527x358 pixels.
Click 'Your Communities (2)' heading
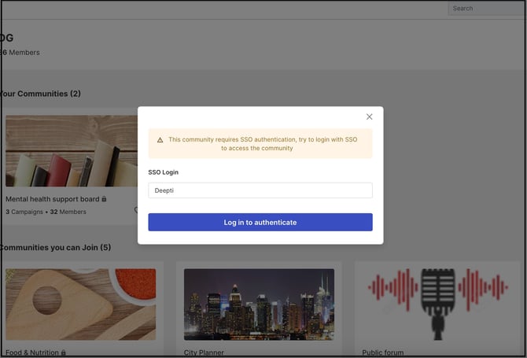(40, 94)
